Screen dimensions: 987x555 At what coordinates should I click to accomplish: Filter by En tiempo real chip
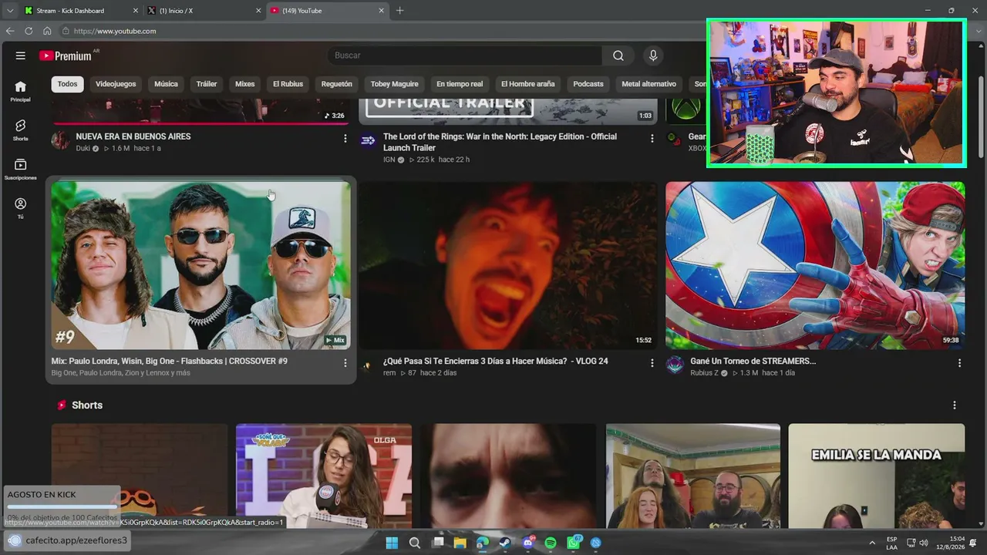pos(460,84)
